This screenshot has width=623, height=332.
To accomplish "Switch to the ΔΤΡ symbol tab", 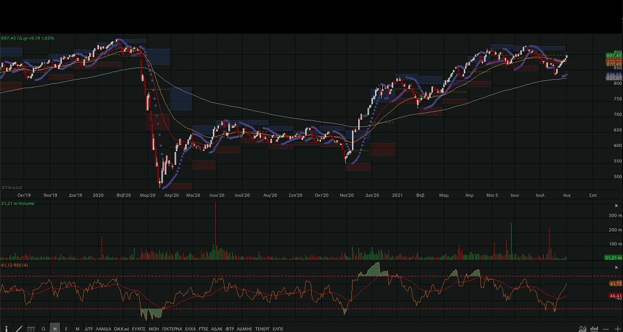I will [x=89, y=330].
